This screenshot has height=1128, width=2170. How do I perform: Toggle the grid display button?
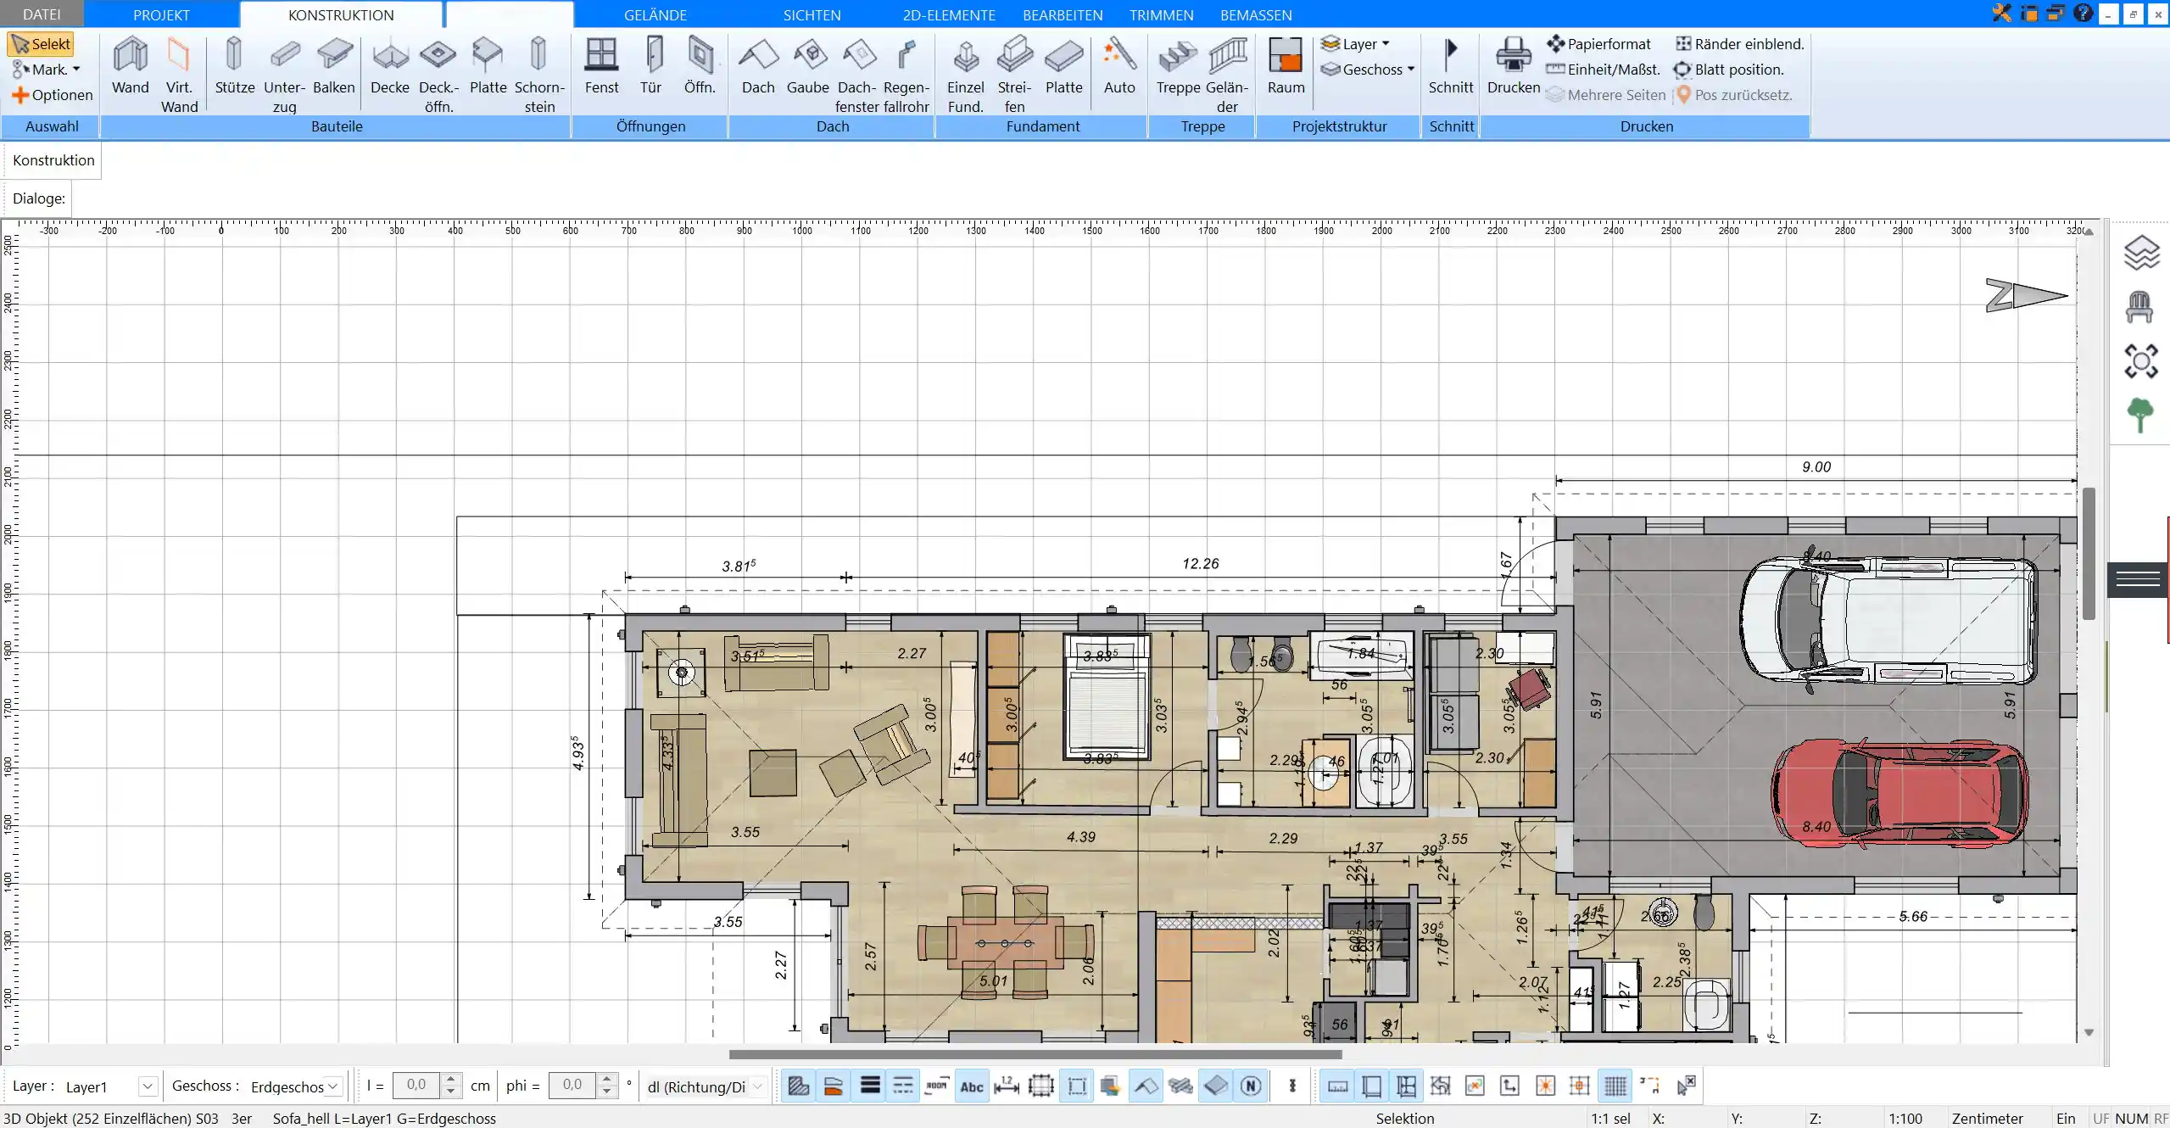tap(1616, 1086)
